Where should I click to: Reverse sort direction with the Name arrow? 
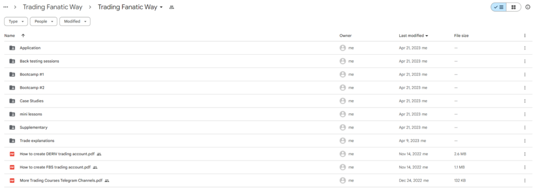(x=23, y=36)
